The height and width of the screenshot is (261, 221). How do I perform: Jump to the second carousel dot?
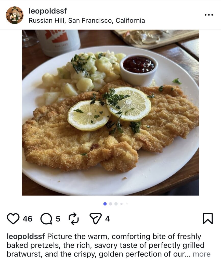110,204
